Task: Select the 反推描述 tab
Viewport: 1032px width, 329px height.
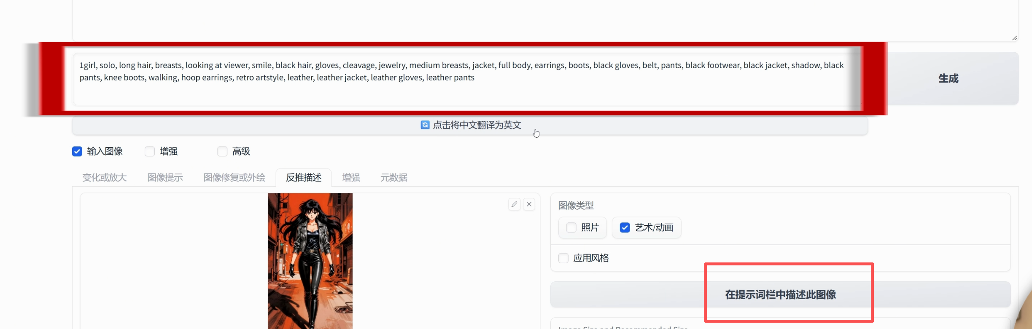Action: tap(304, 177)
